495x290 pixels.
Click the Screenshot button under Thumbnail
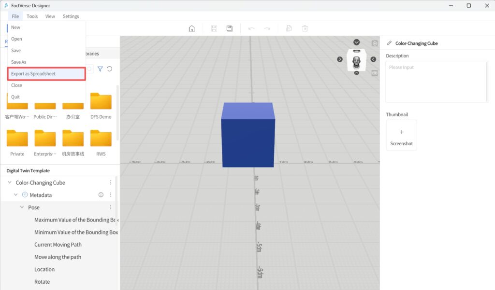(401, 135)
